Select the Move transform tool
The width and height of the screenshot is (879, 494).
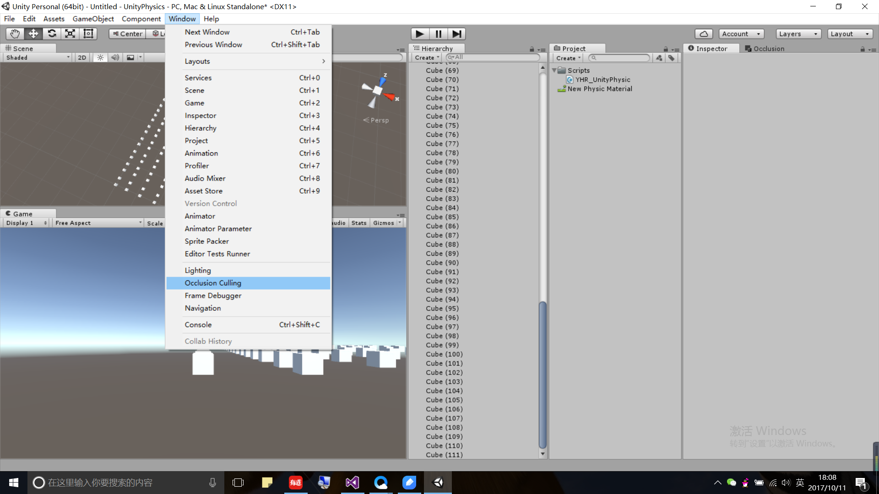pyautogui.click(x=33, y=33)
